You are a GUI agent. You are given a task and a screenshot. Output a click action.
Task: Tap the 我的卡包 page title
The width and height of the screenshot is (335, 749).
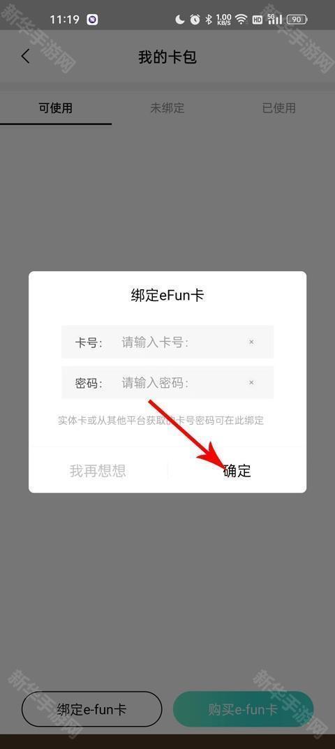click(167, 57)
